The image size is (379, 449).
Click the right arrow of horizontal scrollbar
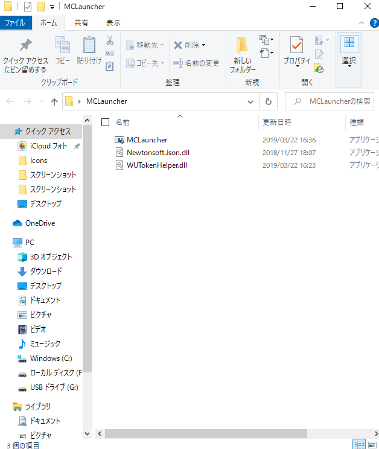(x=376, y=433)
